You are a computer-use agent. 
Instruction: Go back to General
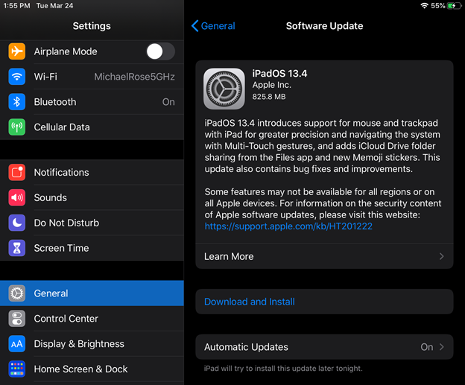click(213, 26)
